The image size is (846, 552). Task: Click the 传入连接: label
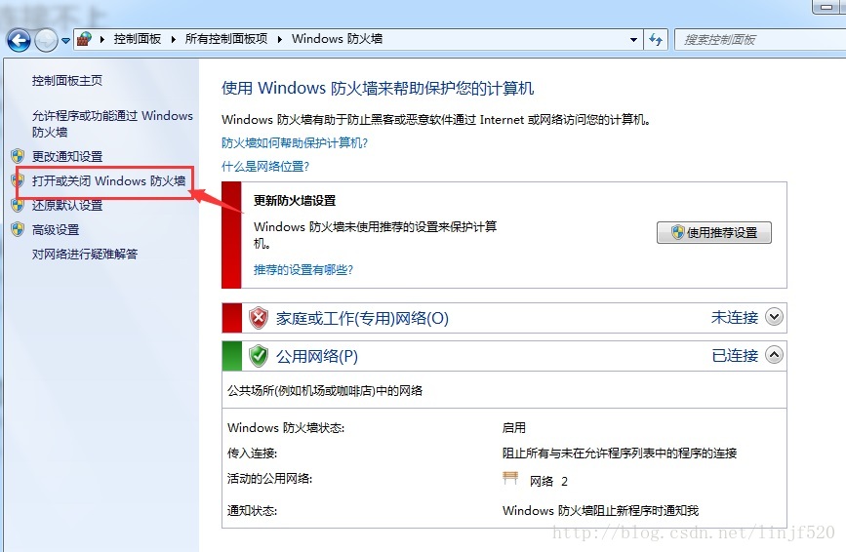(x=252, y=453)
